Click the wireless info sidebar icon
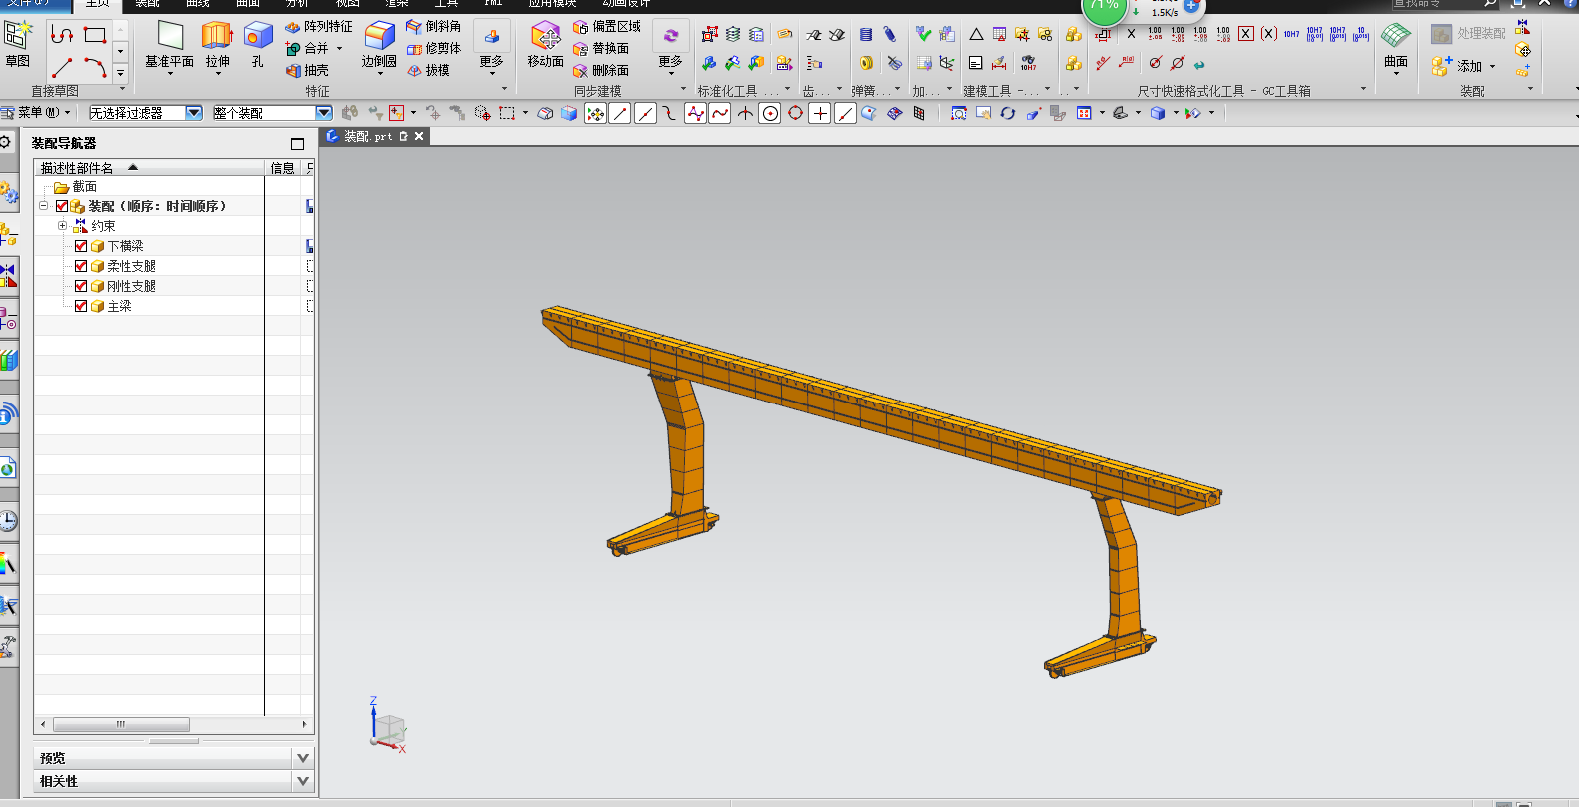The height and width of the screenshot is (807, 1579). [x=8, y=413]
